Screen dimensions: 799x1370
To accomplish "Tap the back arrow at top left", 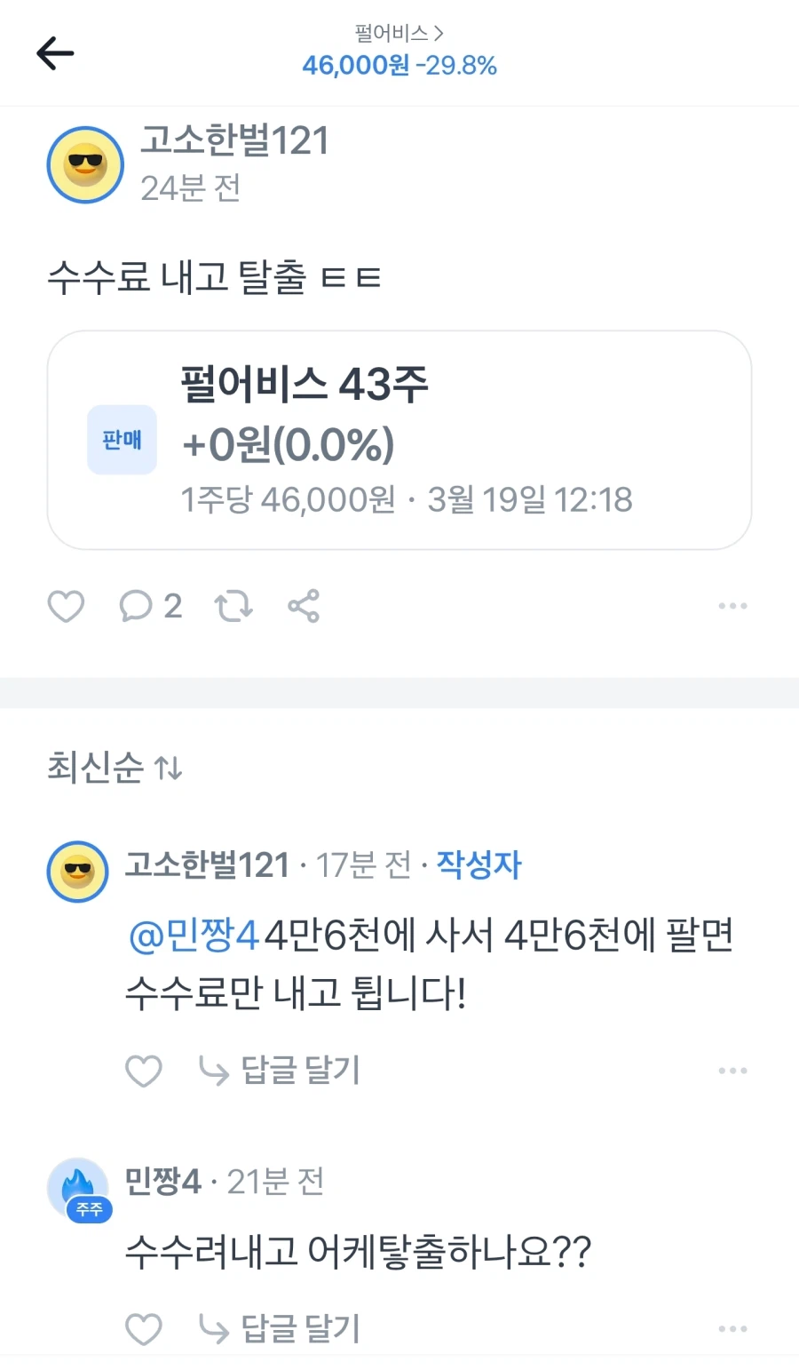I will click(x=55, y=53).
